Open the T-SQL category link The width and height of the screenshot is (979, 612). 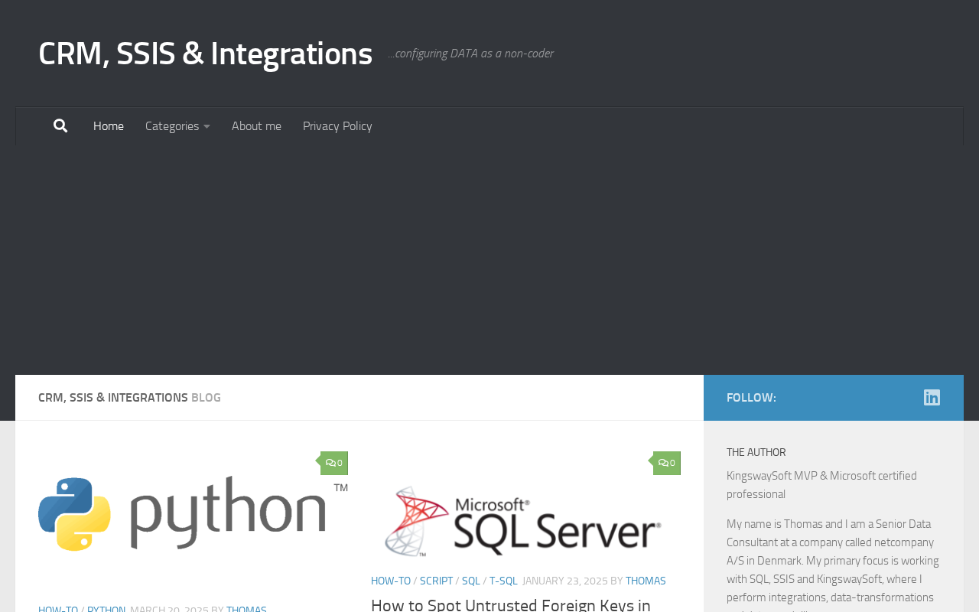pyautogui.click(x=503, y=581)
